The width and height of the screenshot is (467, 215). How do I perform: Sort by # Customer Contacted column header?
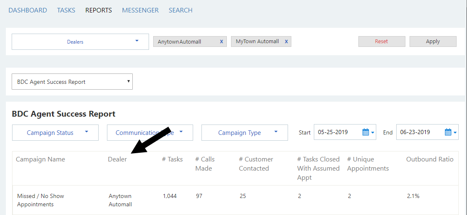click(x=256, y=164)
